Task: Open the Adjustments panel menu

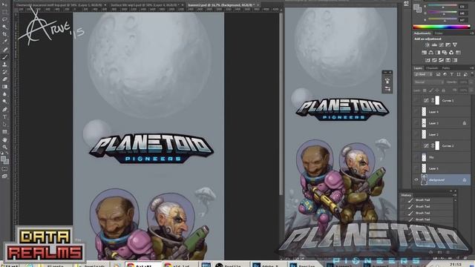Action: [x=471, y=33]
